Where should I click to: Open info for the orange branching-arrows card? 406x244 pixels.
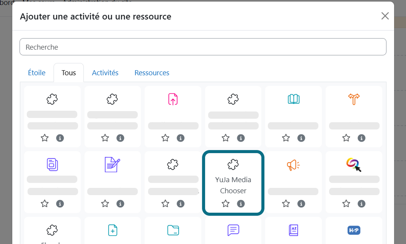point(362,138)
